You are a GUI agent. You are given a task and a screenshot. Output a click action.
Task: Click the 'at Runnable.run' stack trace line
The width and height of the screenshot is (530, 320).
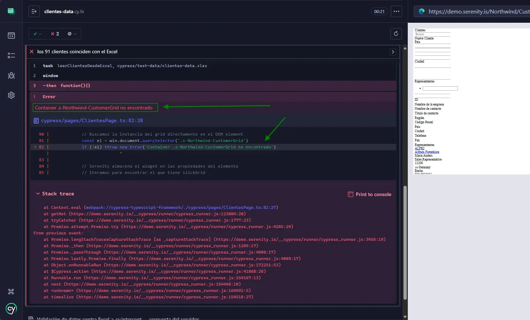coord(152,278)
